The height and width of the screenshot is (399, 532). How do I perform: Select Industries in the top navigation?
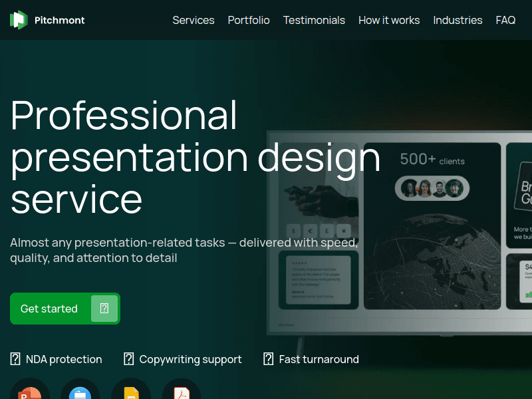(x=458, y=20)
